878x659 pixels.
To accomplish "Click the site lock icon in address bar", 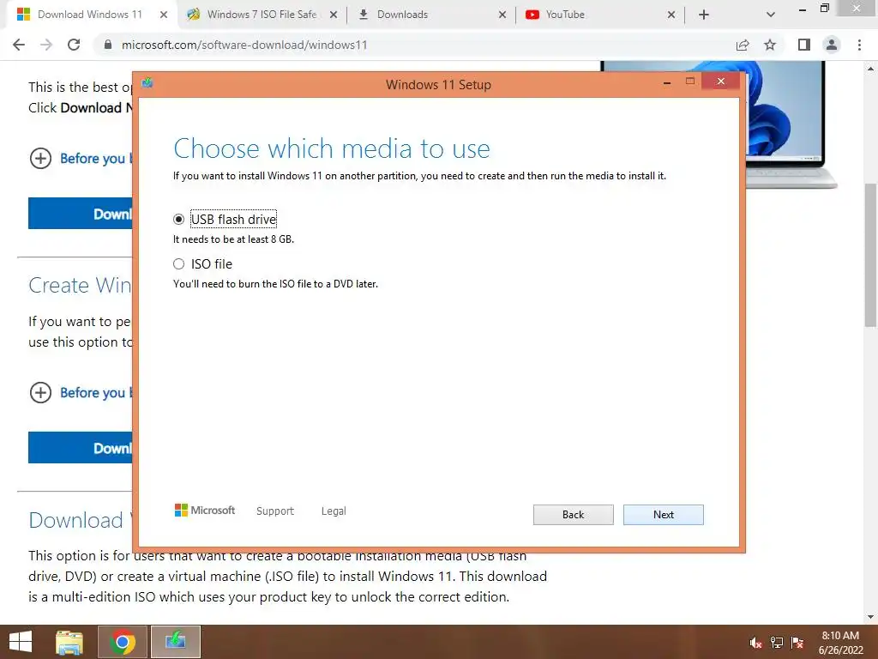I will 108,45.
